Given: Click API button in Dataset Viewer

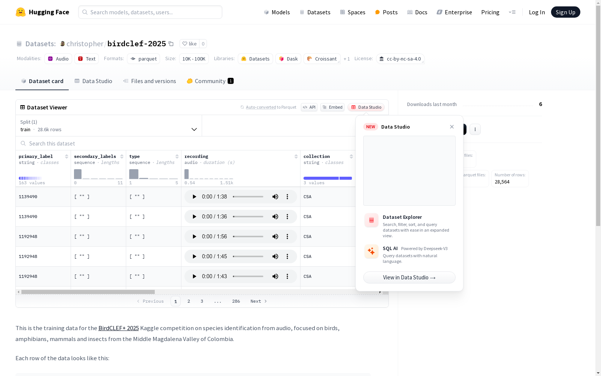Looking at the screenshot, I should 309,107.
